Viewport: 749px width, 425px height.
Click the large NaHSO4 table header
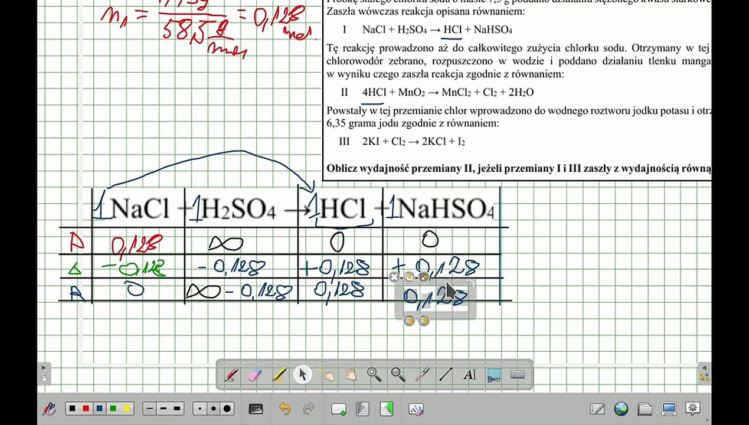point(446,209)
